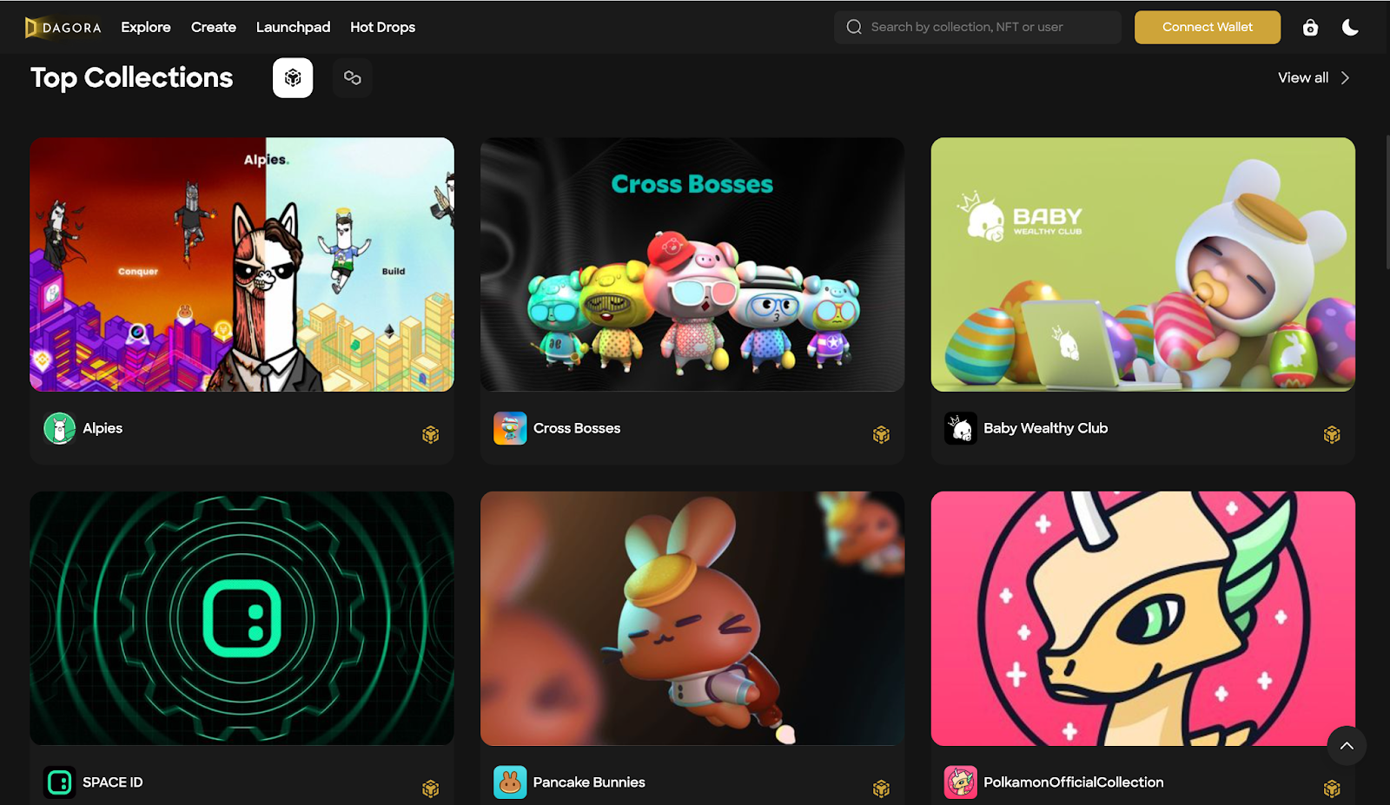The width and height of the screenshot is (1390, 805).
Task: Open the Baby Wealthy Club banner
Action: 1143,264
